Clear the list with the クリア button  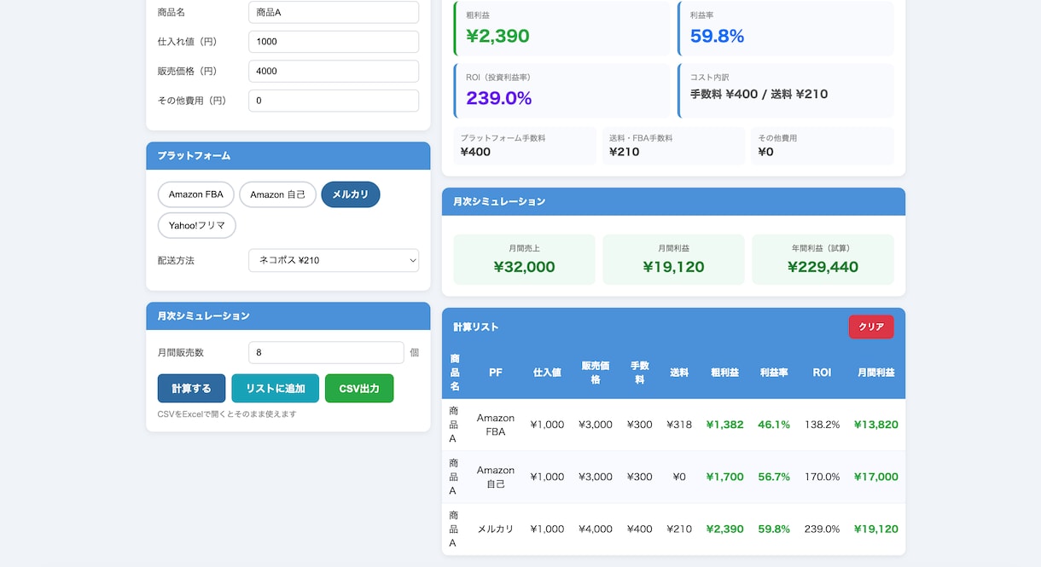point(871,327)
